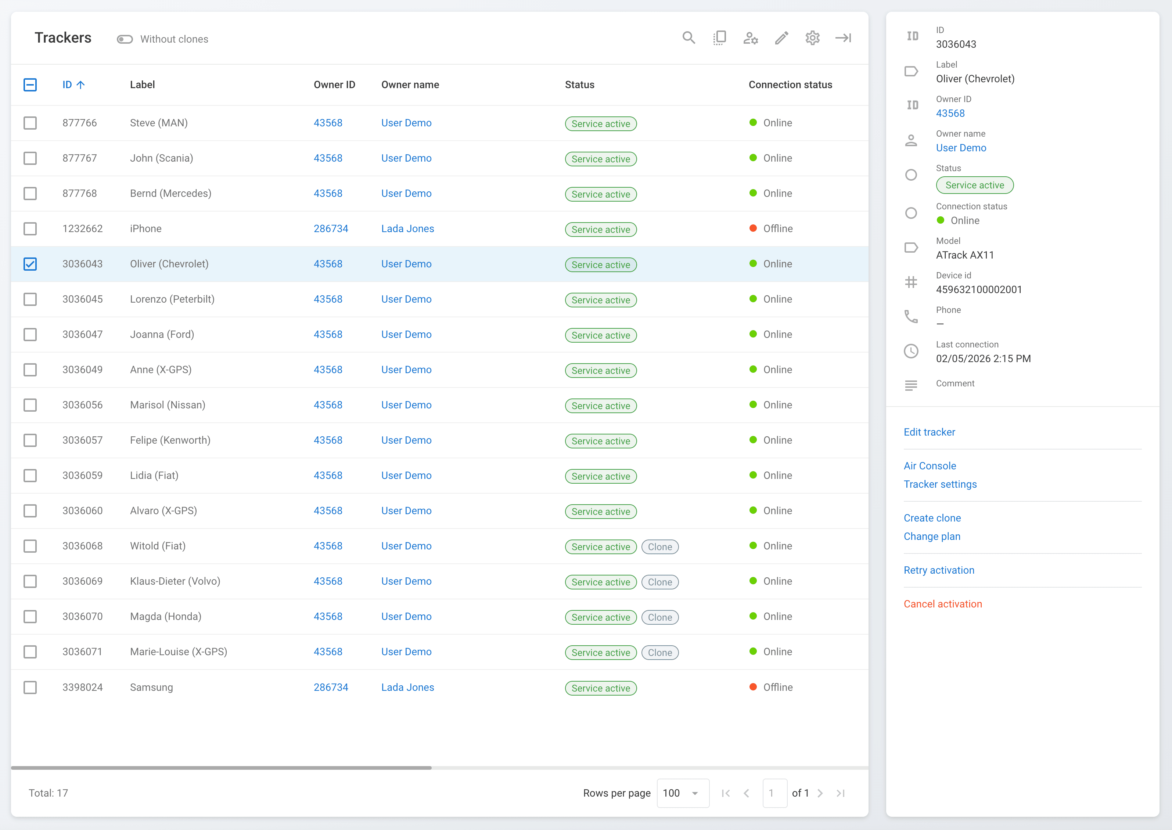This screenshot has height=830, width=1172.
Task: Jump to last page icon
Action: [841, 793]
